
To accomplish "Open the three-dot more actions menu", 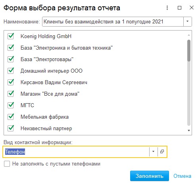I will tap(167, 8).
